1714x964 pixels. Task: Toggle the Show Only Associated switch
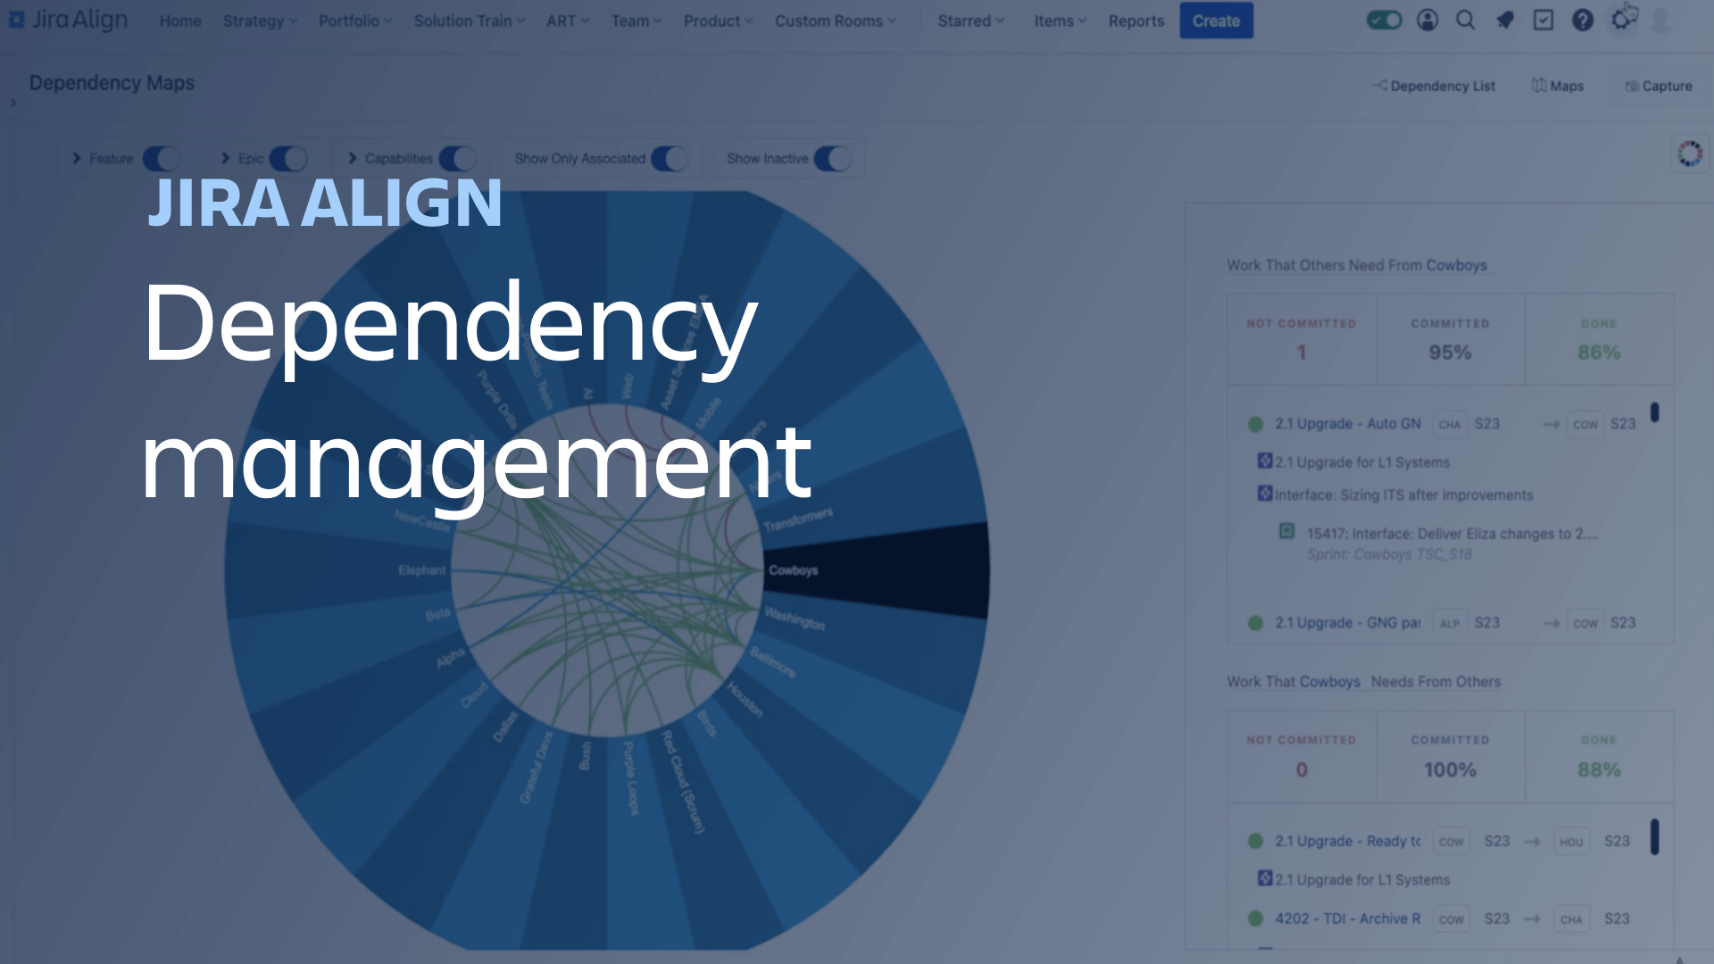(x=668, y=158)
